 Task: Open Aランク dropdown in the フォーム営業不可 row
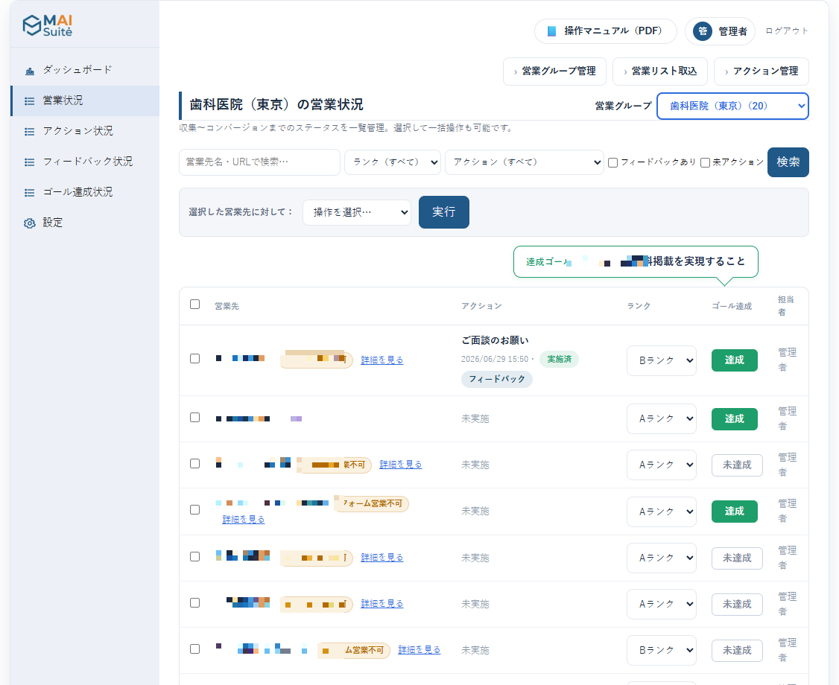662,512
